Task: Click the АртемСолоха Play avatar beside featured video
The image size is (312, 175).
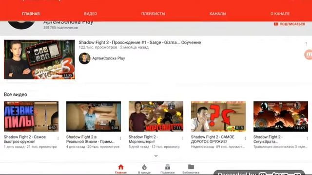Action: 84,58
